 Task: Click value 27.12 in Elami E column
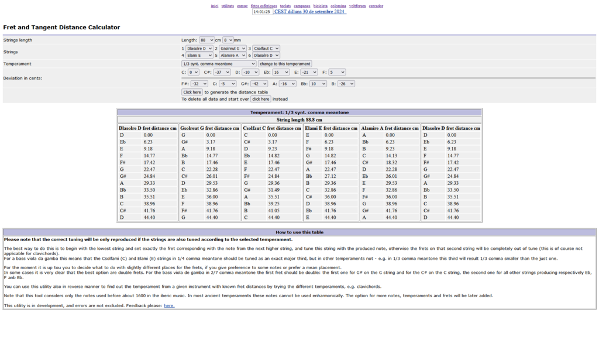point(330,177)
